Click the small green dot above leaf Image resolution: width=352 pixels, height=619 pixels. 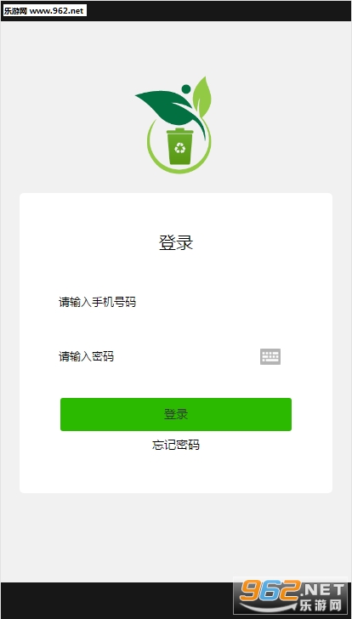(x=186, y=88)
